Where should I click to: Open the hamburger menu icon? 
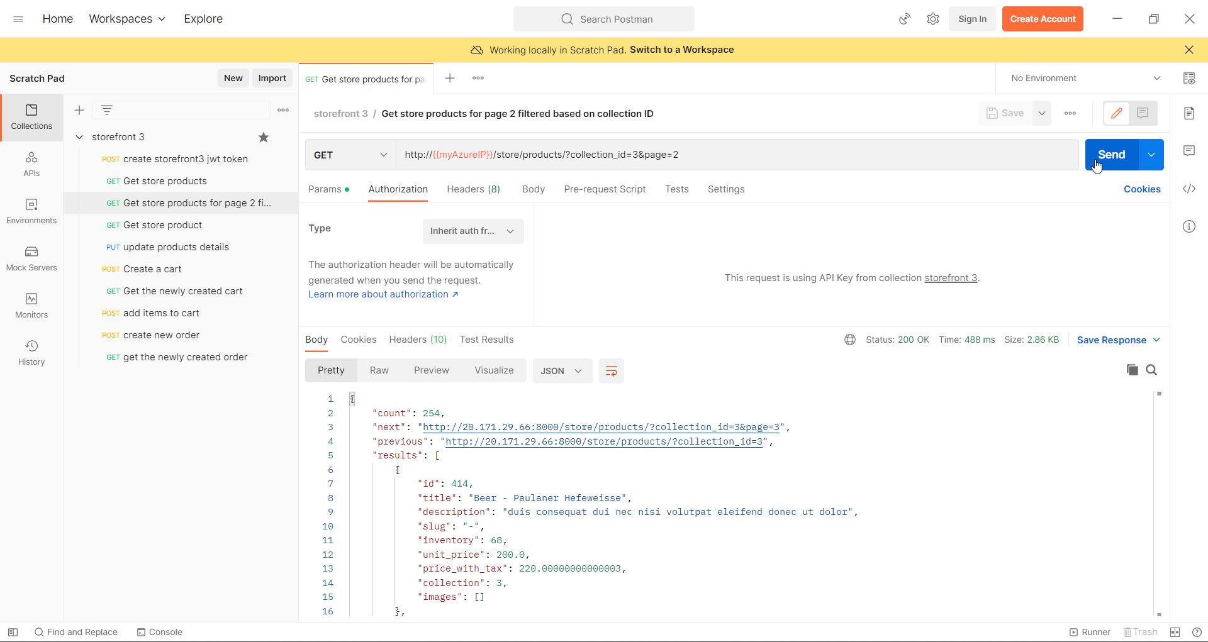pyautogui.click(x=18, y=19)
